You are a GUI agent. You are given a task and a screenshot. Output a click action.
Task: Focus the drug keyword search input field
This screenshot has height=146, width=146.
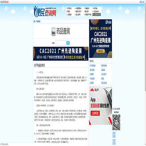coord(61,43)
